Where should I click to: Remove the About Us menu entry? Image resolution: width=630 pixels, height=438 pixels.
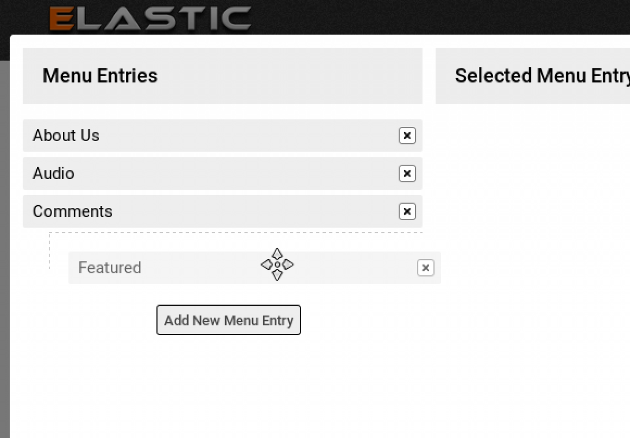(x=407, y=136)
